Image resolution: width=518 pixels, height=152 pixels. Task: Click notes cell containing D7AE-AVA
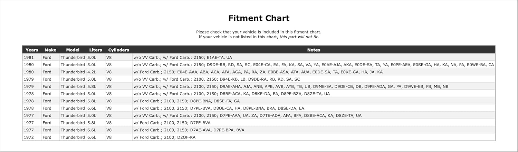[x=189, y=130]
